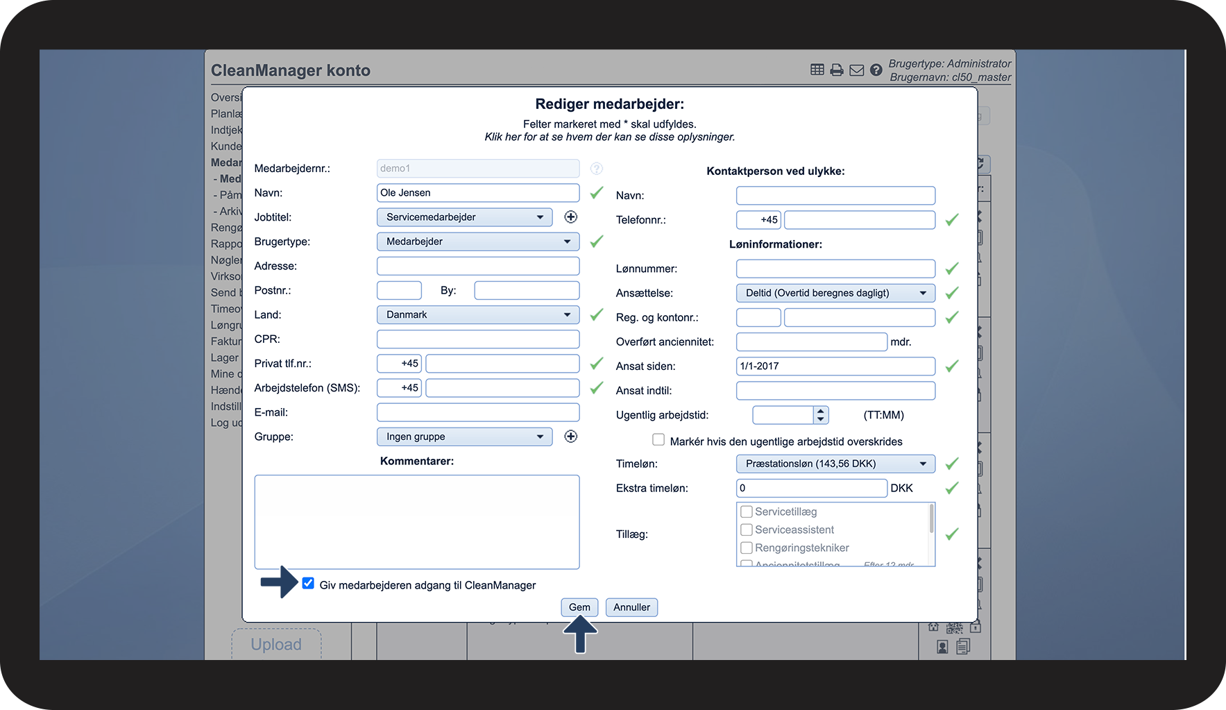Screen dimensions: 1226x710
Task: Open Ansættelse dropdown showing Deltid
Action: 835,293
